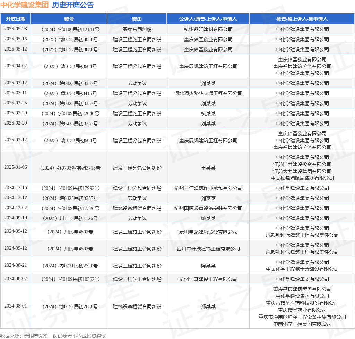Click the date cell "2024-08-01"
The width and height of the screenshot is (355, 339).
pyautogui.click(x=15, y=306)
